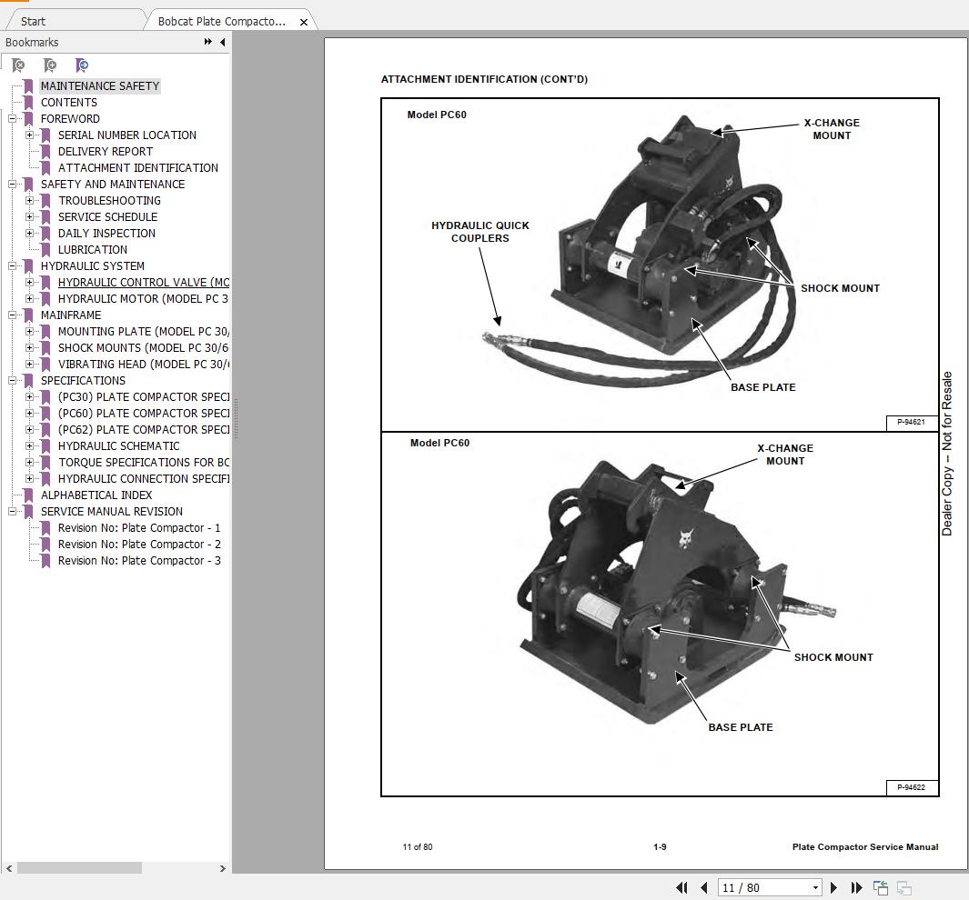Image resolution: width=969 pixels, height=900 pixels.
Task: Go to previous page arrow
Action: point(704,887)
